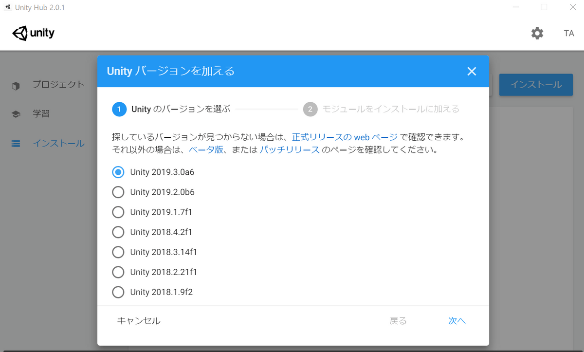Select Unity 2018.2.21f1 radio button
The image size is (584, 352).
point(118,272)
